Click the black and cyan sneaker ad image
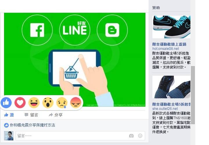This screenshot has height=145, width=209. click(171, 27)
